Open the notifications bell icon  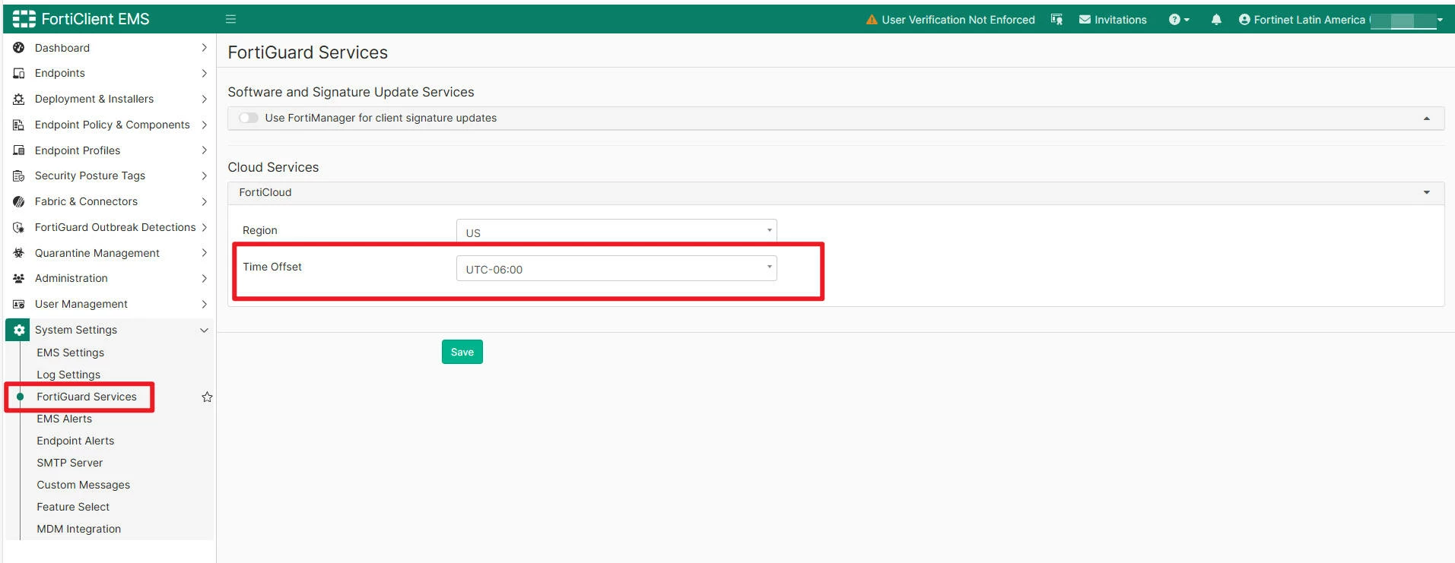1216,20
